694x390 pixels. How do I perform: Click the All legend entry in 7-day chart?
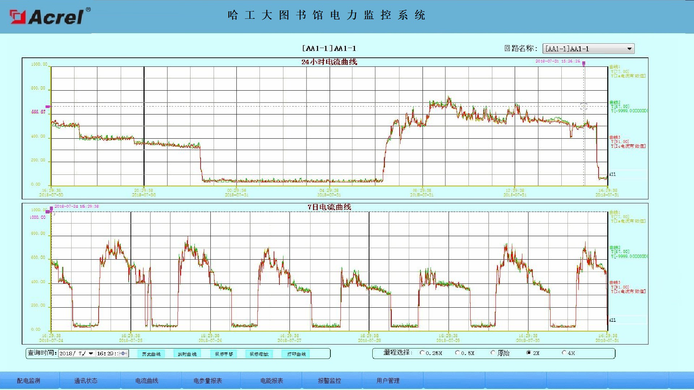point(612,320)
